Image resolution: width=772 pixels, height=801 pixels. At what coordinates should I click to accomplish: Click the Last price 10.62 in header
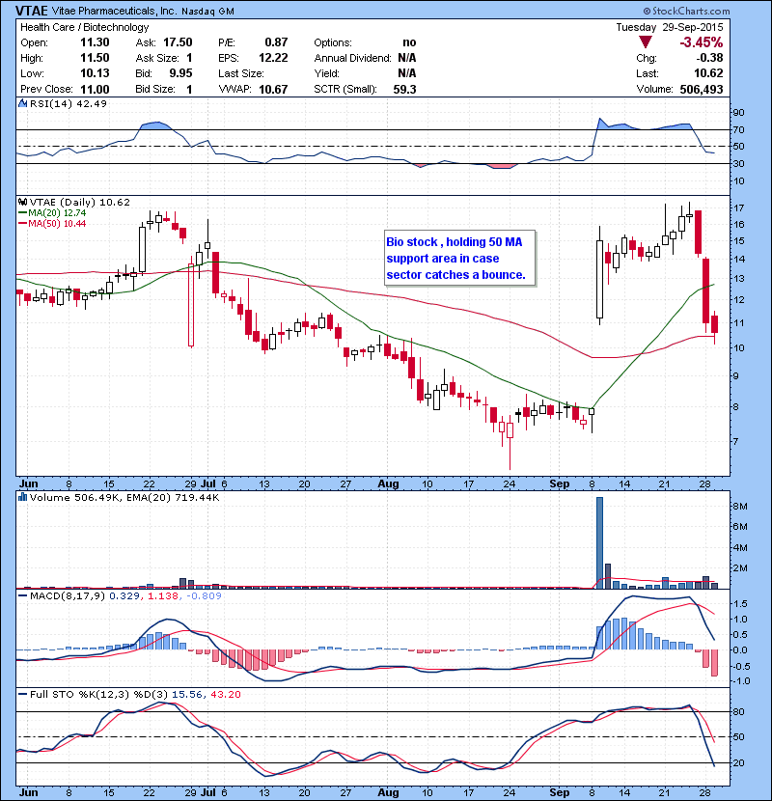(x=708, y=73)
